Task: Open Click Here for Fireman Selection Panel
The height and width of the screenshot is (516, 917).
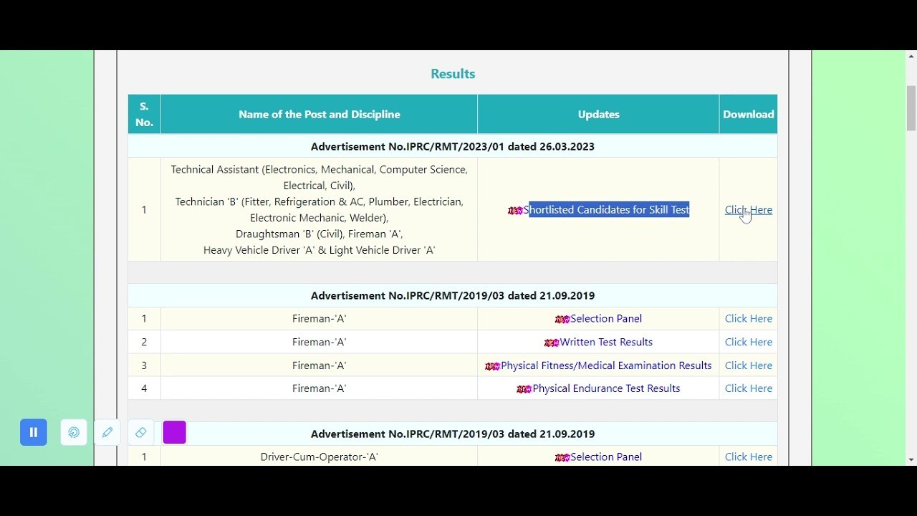Action: 749,319
